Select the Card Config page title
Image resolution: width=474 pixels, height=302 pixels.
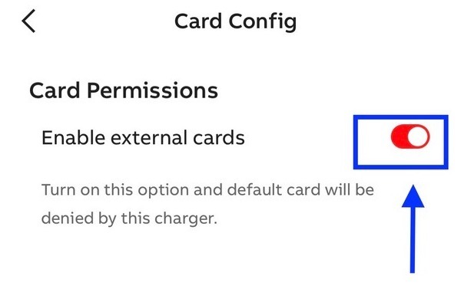236,21
